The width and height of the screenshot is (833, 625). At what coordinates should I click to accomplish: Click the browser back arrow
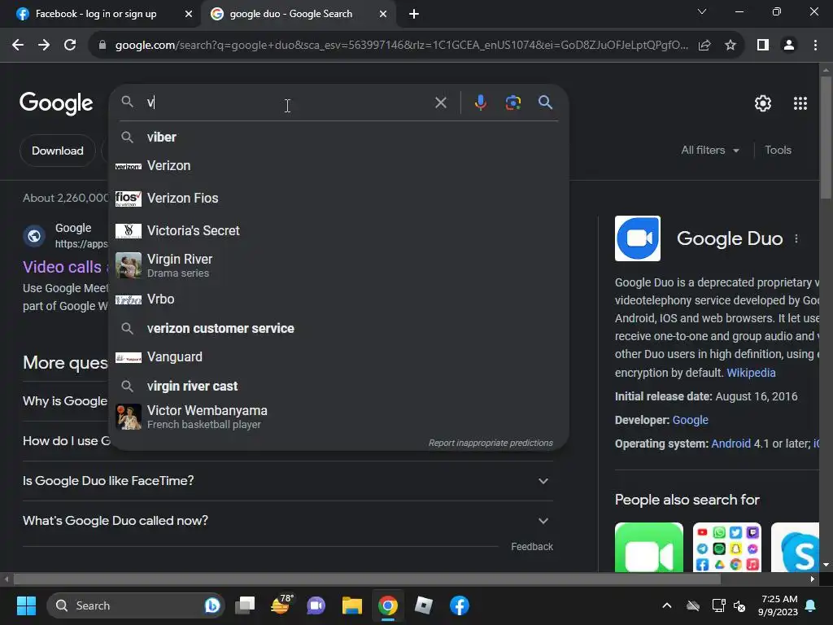pos(18,46)
